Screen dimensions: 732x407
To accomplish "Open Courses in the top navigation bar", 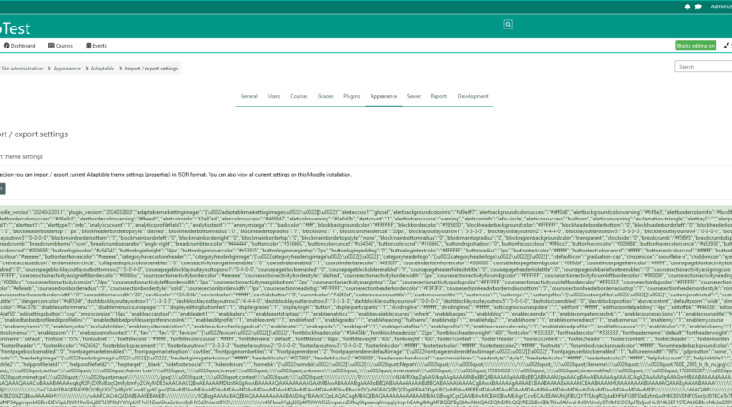I will (x=60, y=46).
